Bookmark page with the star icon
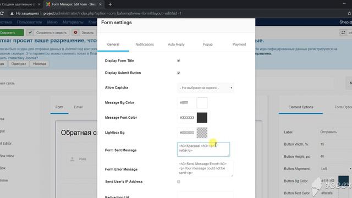Image resolution: width=352 pixels, height=198 pixels. pos(350,13)
